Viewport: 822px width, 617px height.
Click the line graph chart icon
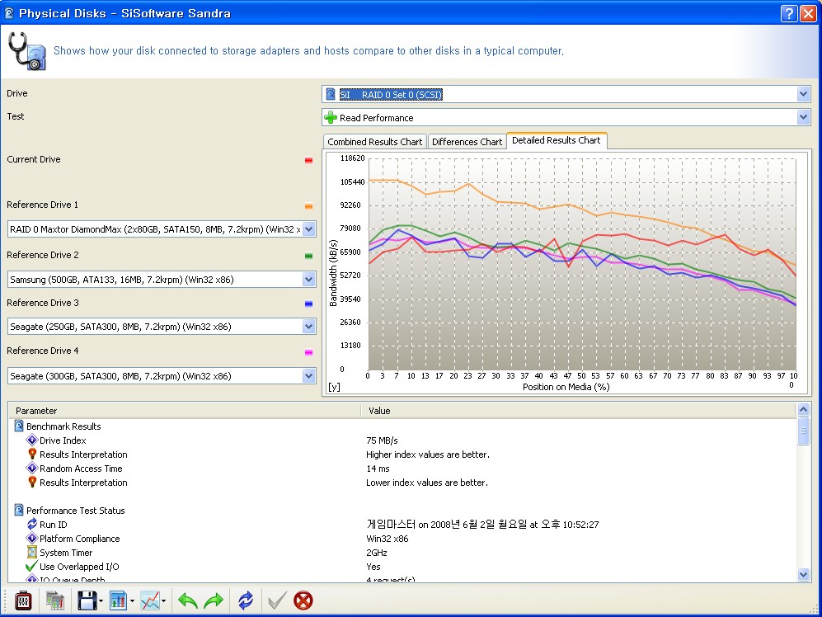pyautogui.click(x=150, y=601)
